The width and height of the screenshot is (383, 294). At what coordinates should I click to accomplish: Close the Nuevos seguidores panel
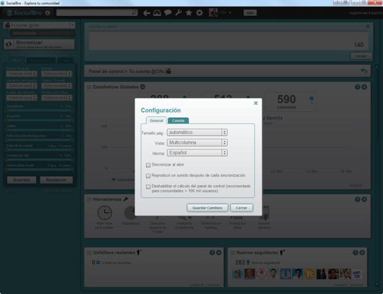362,253
